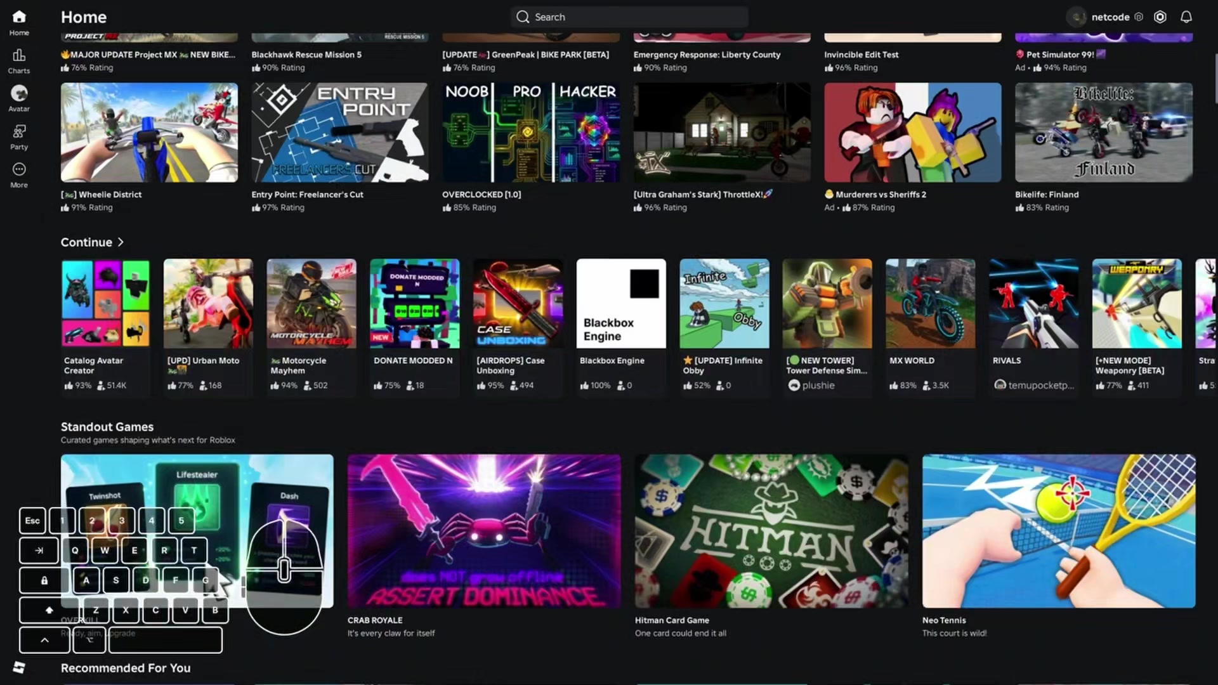Click the Pet Simulator 99! title
1218x685 pixels.
1060,55
